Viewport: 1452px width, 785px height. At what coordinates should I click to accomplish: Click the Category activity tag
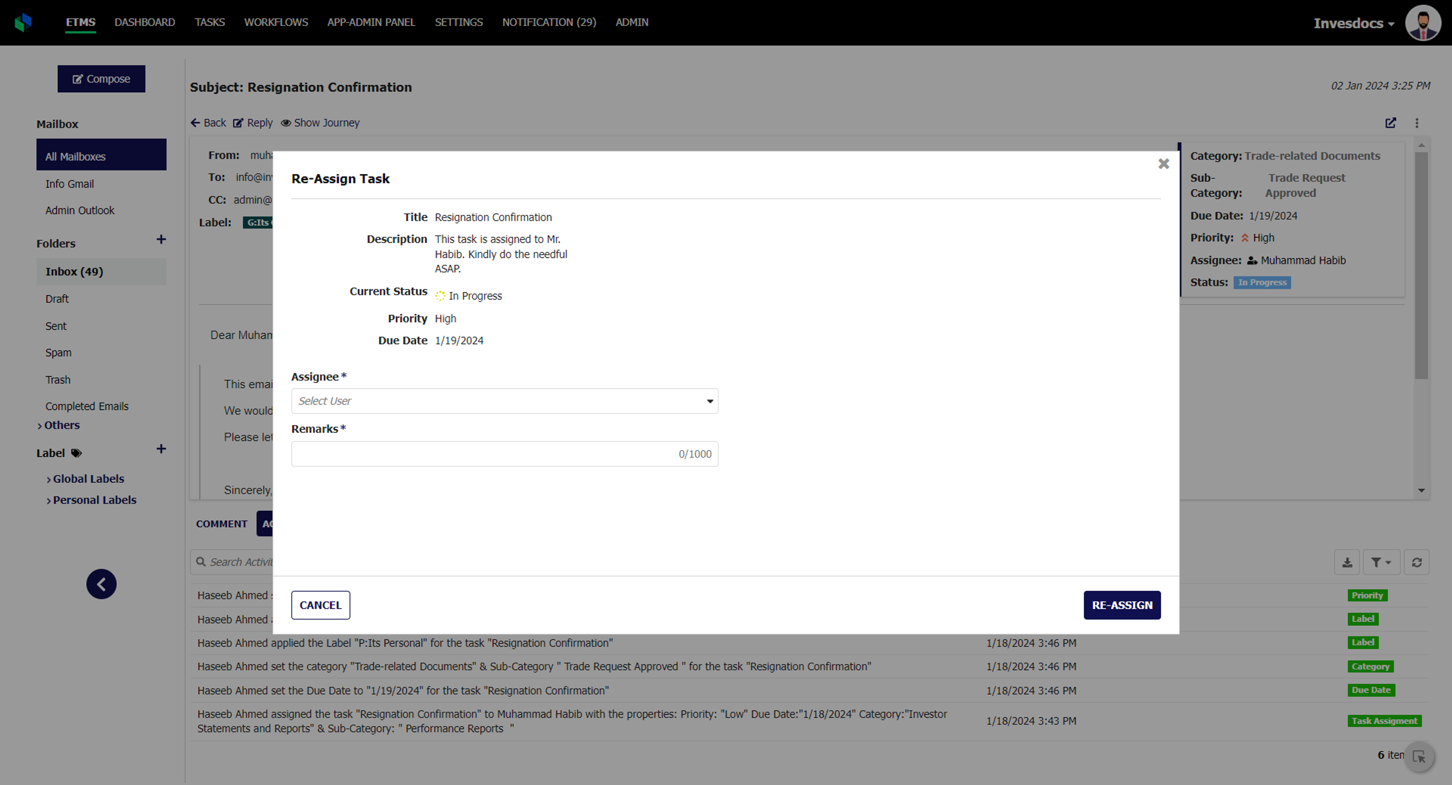click(1370, 666)
